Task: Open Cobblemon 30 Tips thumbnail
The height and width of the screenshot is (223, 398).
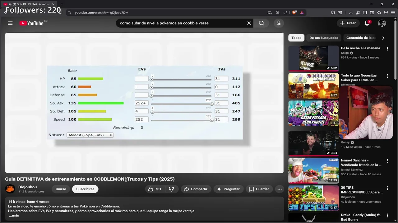Action: point(313,198)
